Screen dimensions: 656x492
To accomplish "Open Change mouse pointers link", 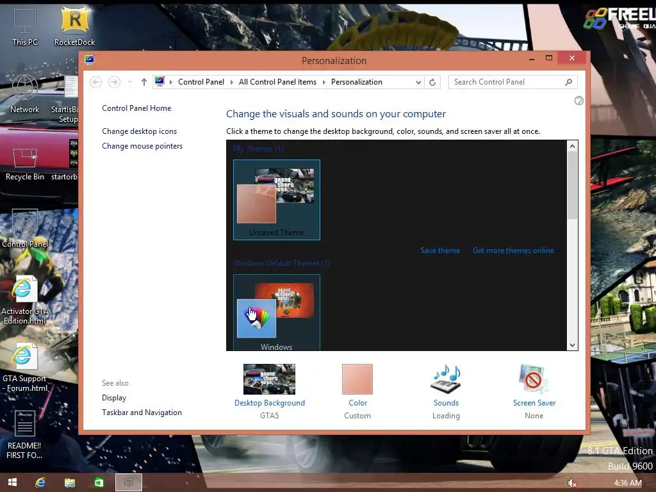I will click(142, 146).
